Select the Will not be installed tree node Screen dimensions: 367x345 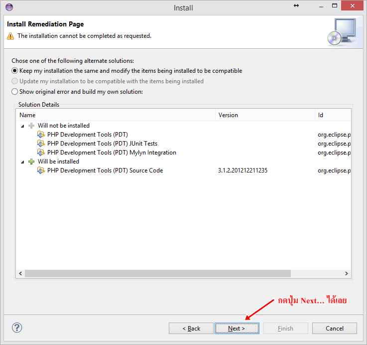pos(64,126)
